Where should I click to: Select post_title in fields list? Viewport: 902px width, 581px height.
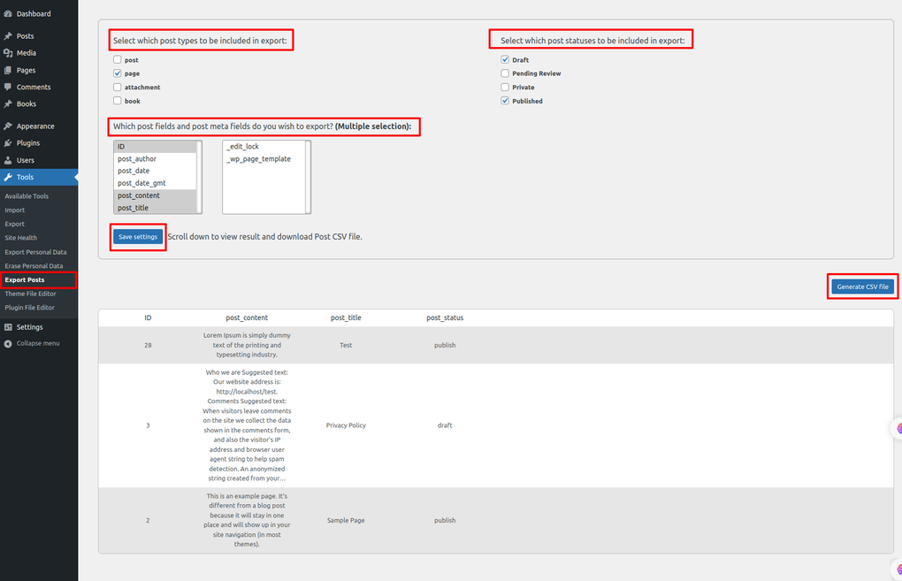point(156,208)
